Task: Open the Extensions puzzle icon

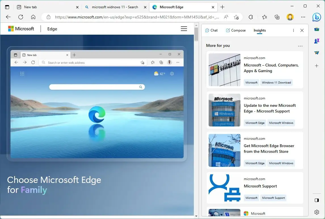Action: (251, 17)
